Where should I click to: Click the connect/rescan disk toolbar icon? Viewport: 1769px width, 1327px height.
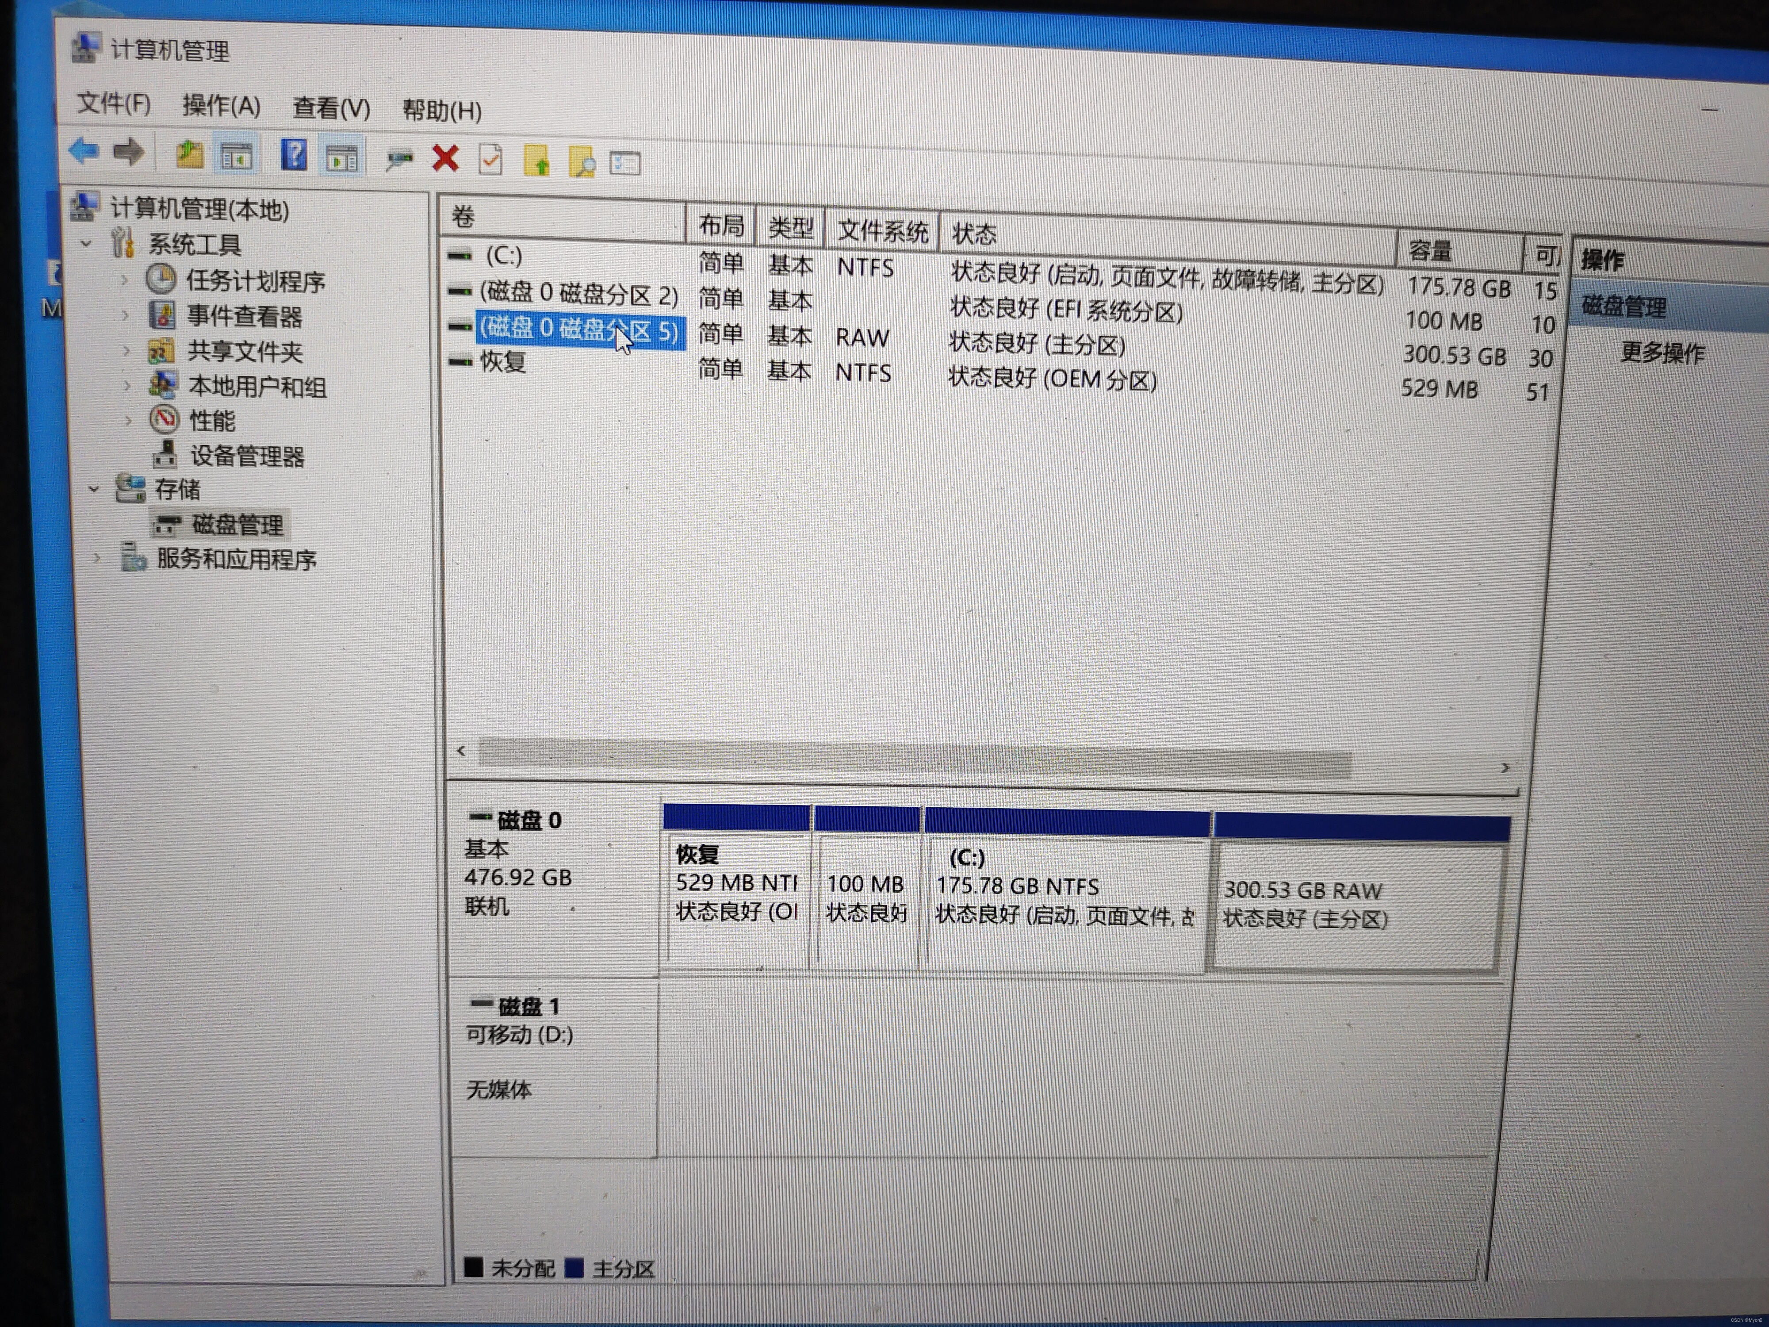coord(399,159)
